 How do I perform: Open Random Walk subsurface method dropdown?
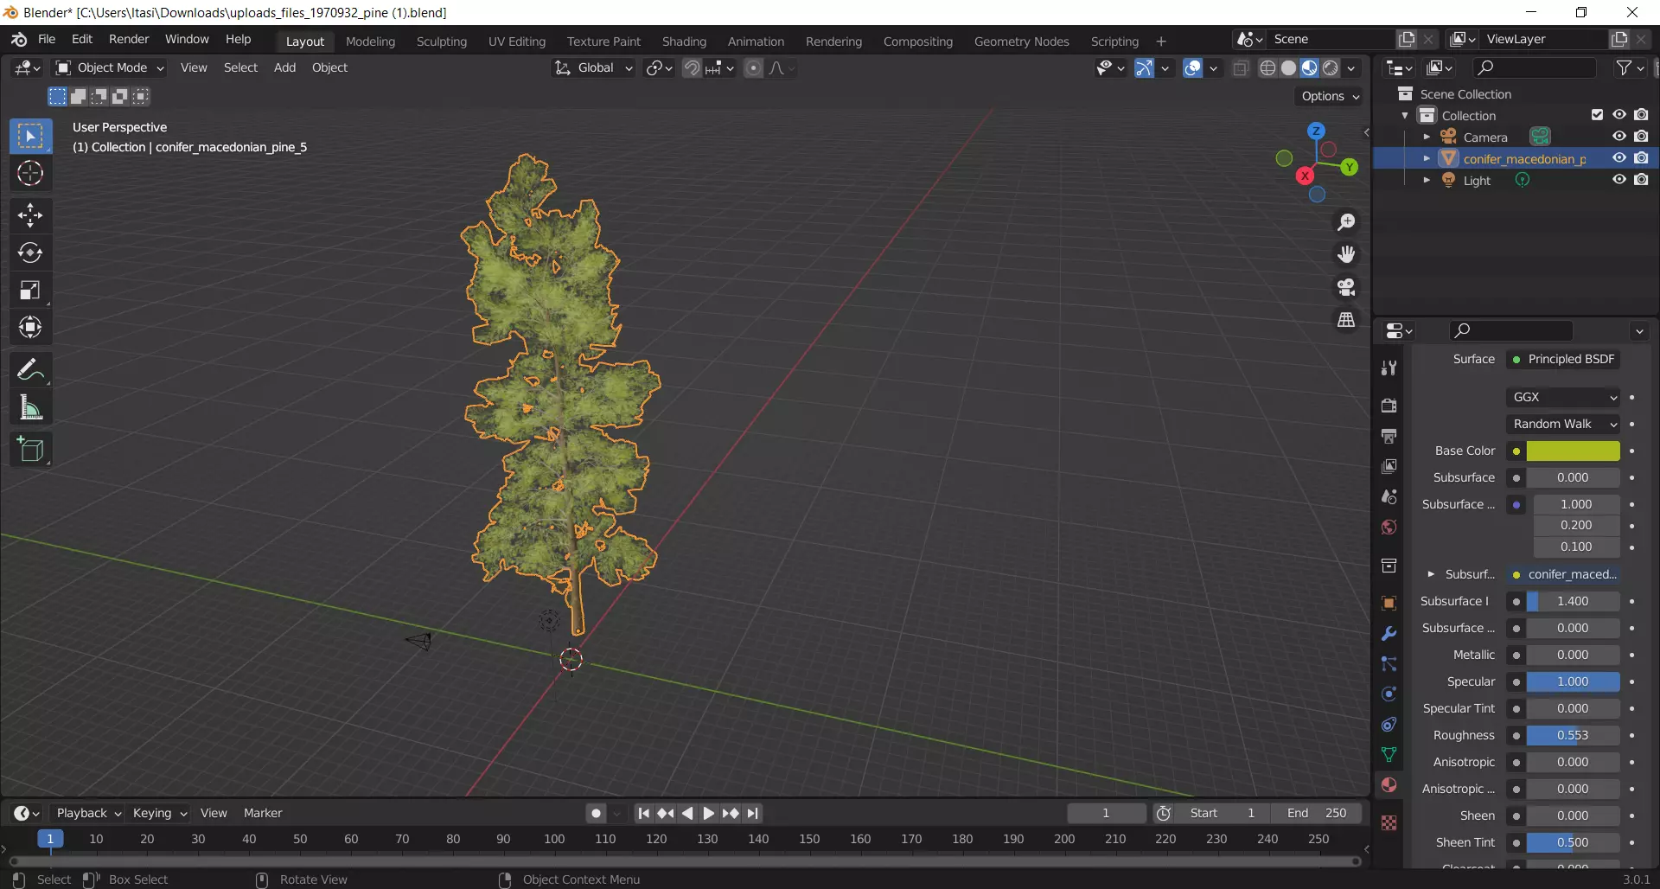click(x=1563, y=424)
